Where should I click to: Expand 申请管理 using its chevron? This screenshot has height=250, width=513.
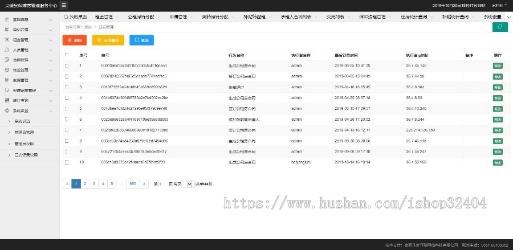pyautogui.click(x=51, y=30)
